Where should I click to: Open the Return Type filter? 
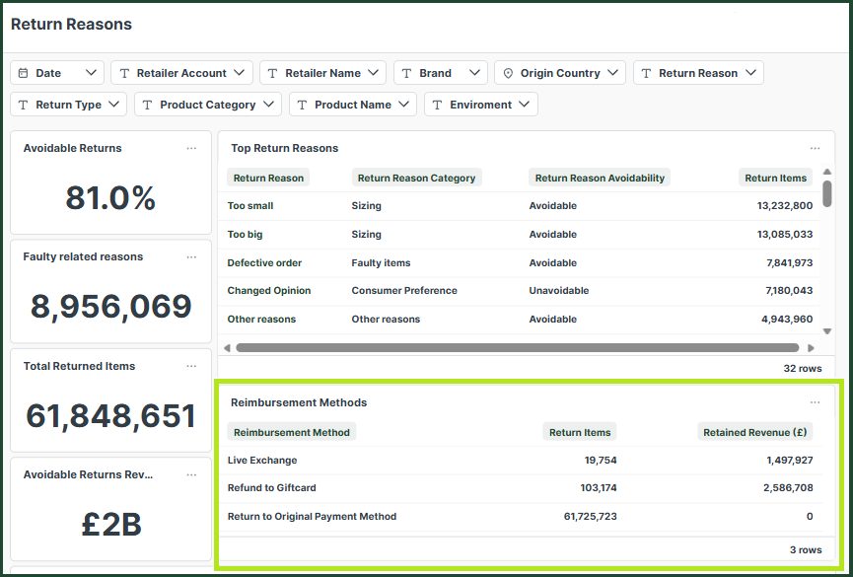click(x=69, y=105)
